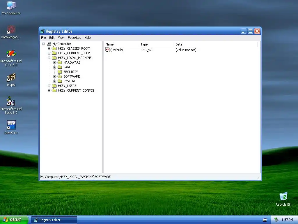Click the HKEY_CLASSES_ROOT folder icon
The height and width of the screenshot is (224, 298).
pyautogui.click(x=54, y=48)
